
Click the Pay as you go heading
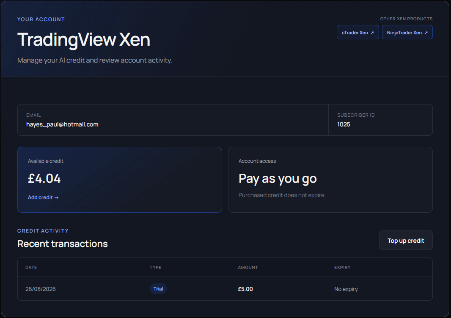tap(278, 179)
